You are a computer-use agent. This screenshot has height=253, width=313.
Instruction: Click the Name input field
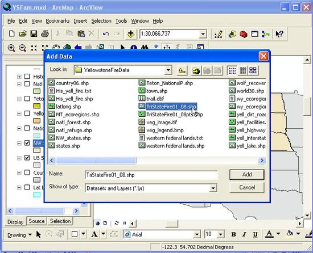(x=151, y=175)
